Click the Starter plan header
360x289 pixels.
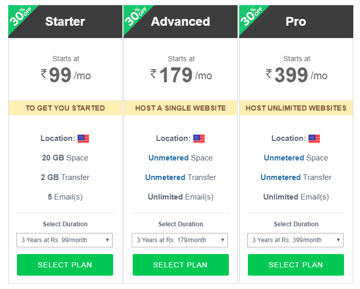(65, 22)
